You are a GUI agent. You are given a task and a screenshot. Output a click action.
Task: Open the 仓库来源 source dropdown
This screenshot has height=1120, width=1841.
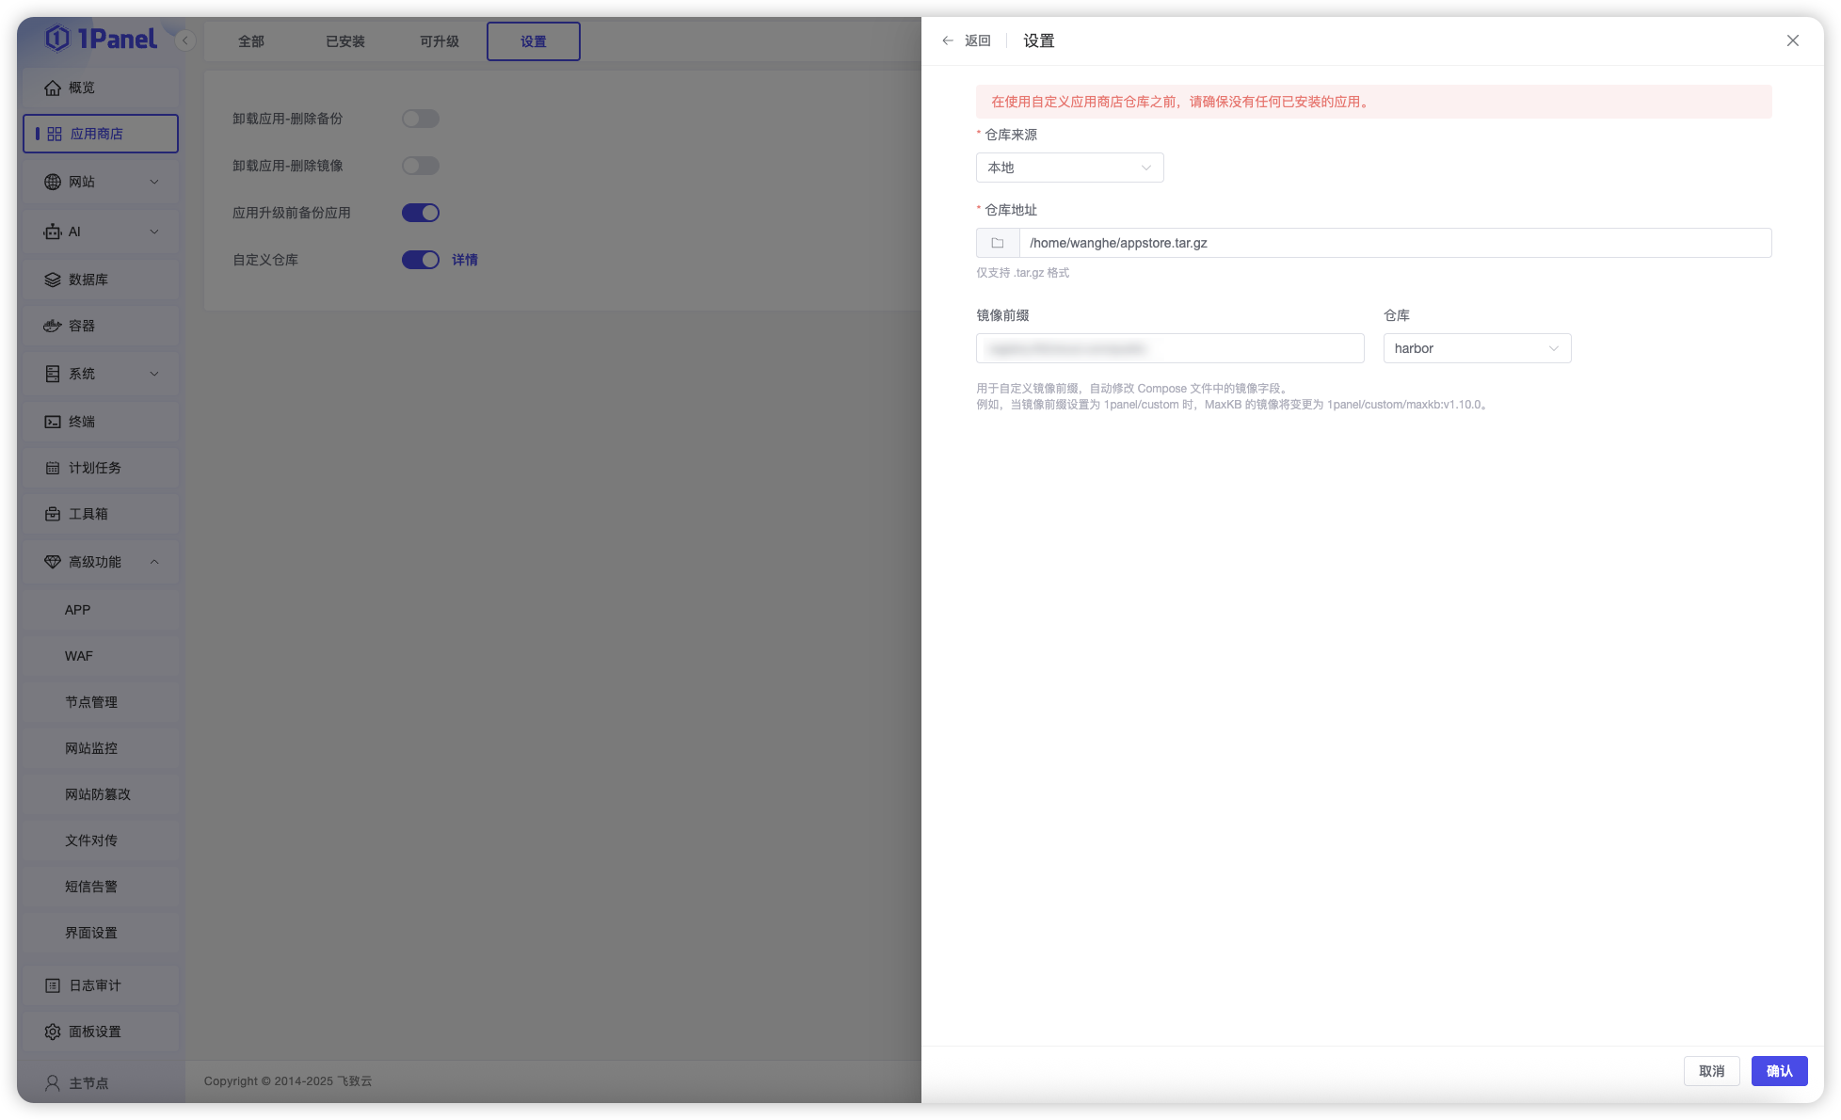[1069, 168]
